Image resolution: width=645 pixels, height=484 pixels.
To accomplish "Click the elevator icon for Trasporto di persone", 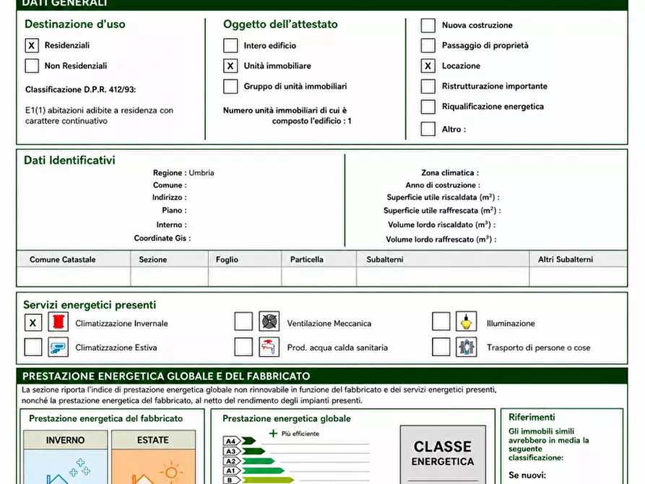I will tap(466, 347).
